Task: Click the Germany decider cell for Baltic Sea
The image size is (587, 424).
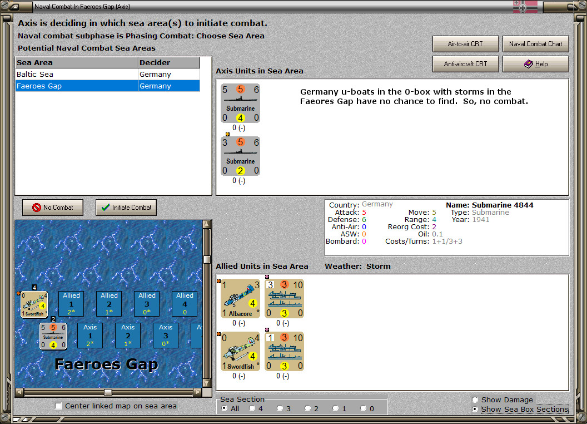Action: click(169, 74)
